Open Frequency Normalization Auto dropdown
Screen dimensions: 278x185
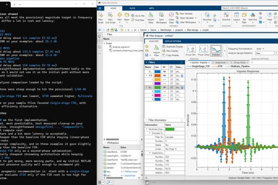260,49
